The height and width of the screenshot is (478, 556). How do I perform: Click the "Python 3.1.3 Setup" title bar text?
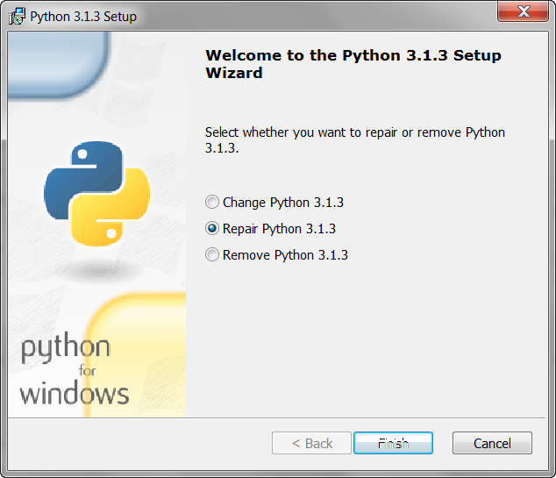coord(83,17)
